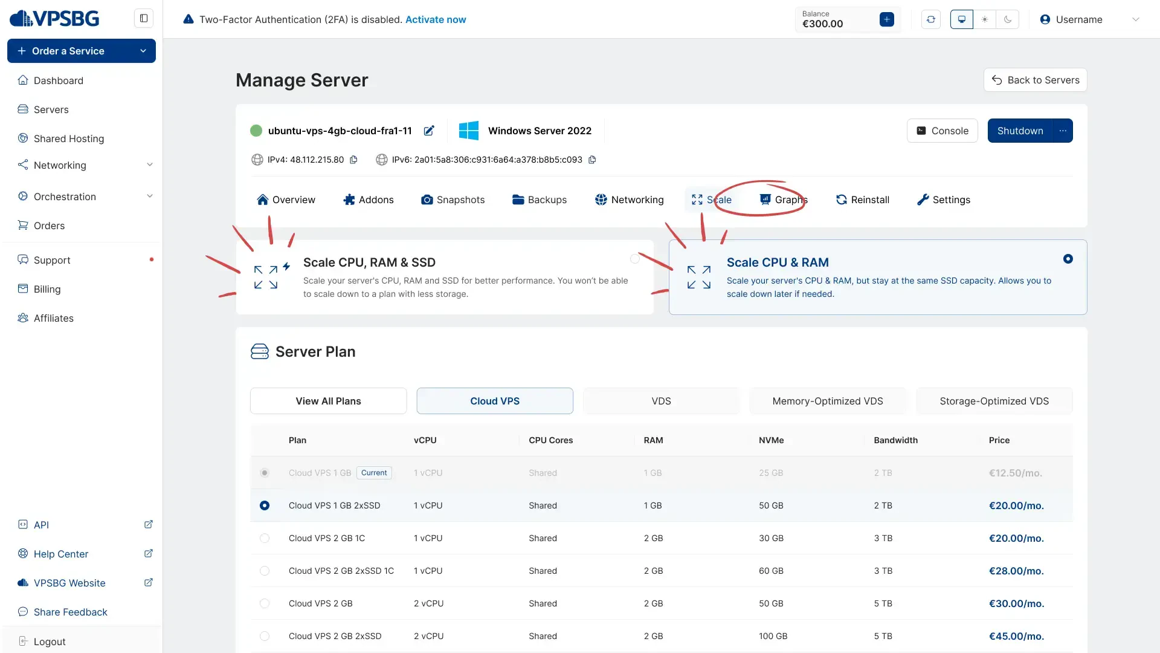Open the Snapshots tab
1160x653 pixels.
point(453,200)
